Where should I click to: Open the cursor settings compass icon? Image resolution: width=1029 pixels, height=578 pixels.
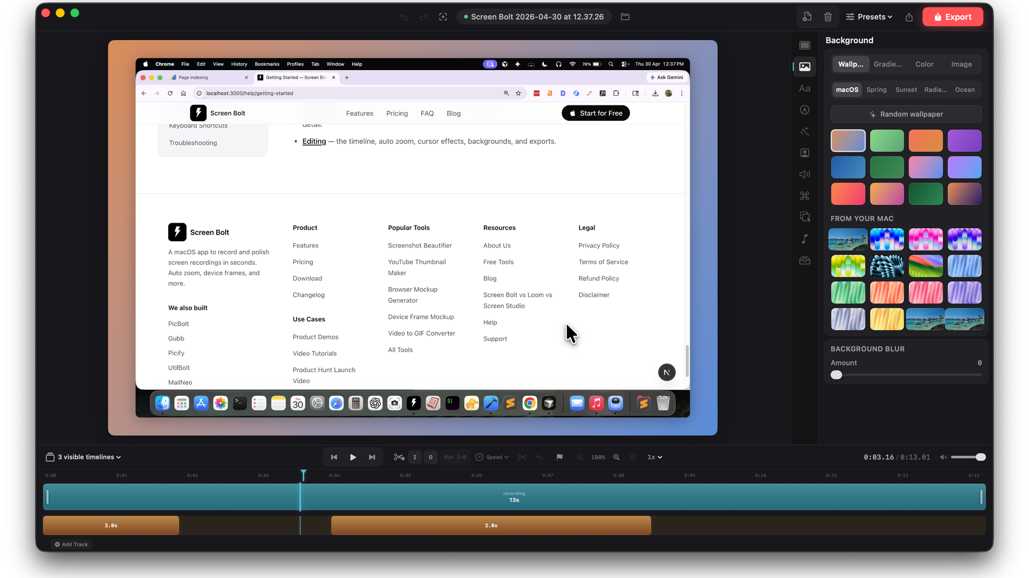tap(804, 110)
